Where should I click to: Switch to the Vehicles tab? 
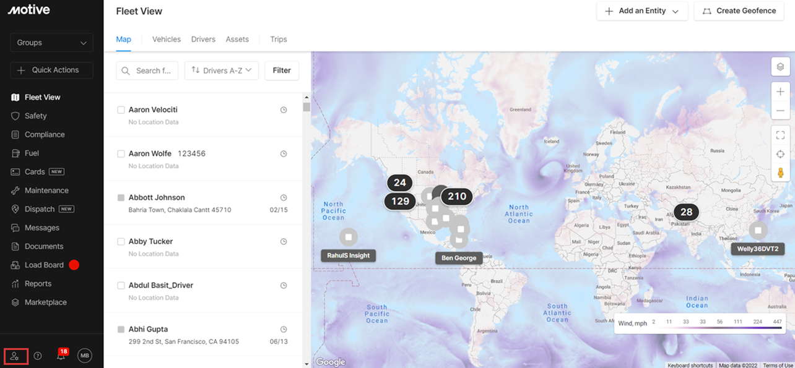167,39
